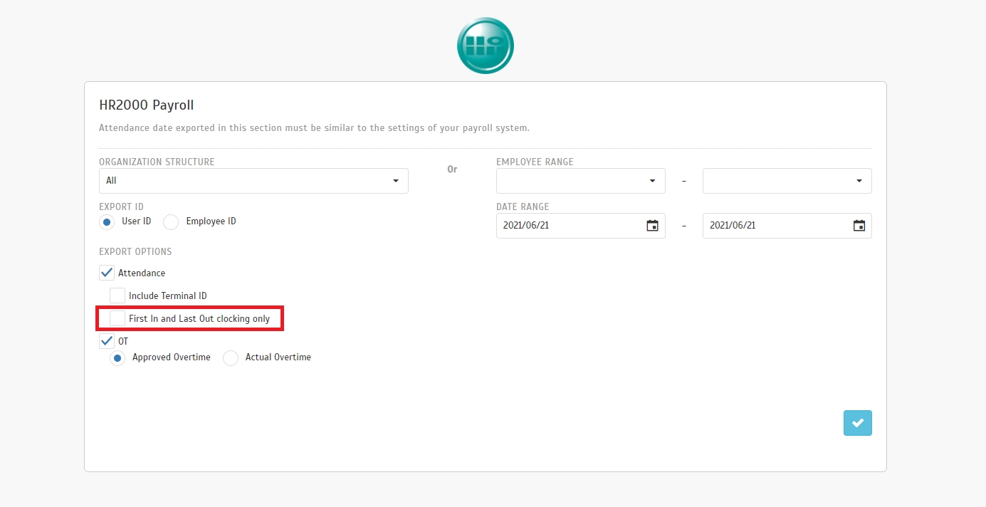Select the Approved Overtime option
The width and height of the screenshot is (986, 507).
pyautogui.click(x=117, y=358)
